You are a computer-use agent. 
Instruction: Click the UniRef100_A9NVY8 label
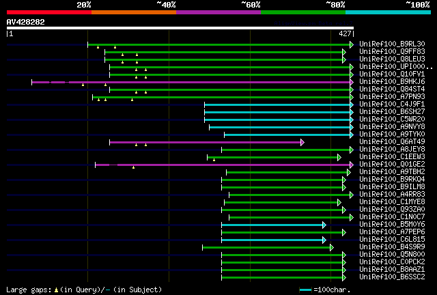click(392, 127)
